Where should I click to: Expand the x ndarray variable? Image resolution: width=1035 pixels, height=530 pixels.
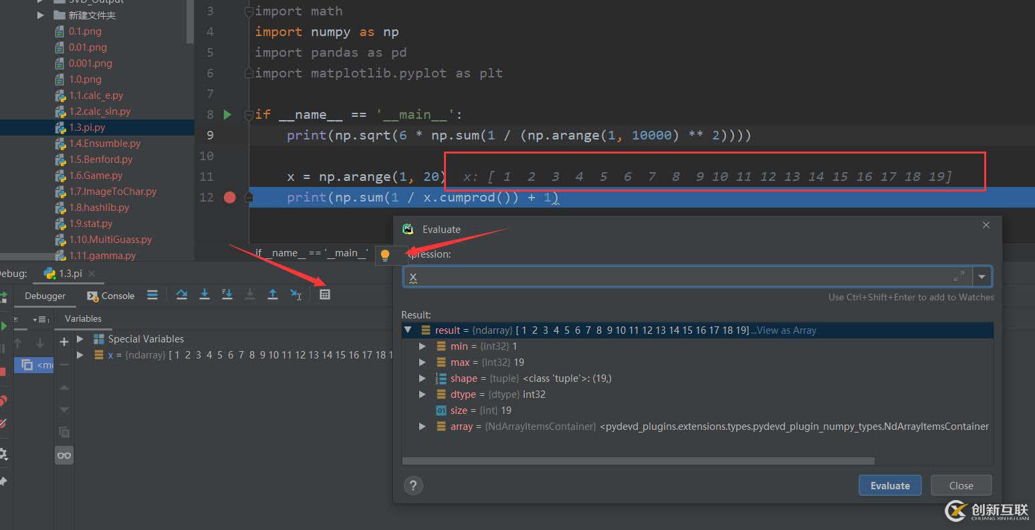tap(80, 354)
